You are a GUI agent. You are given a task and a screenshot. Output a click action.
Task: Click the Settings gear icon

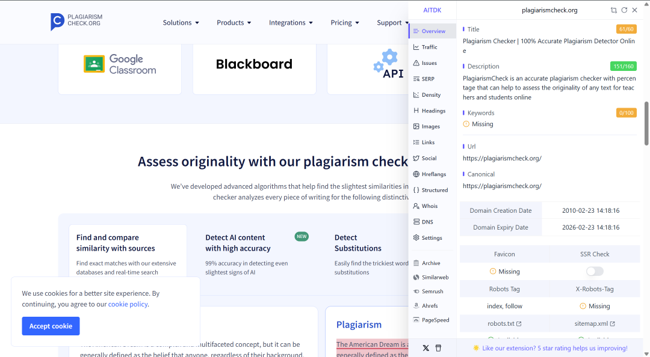416,238
